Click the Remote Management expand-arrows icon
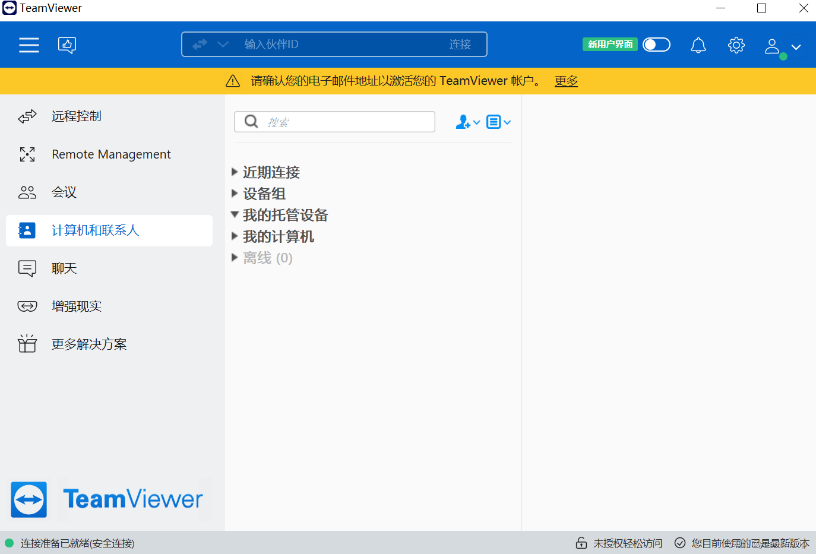 point(27,154)
